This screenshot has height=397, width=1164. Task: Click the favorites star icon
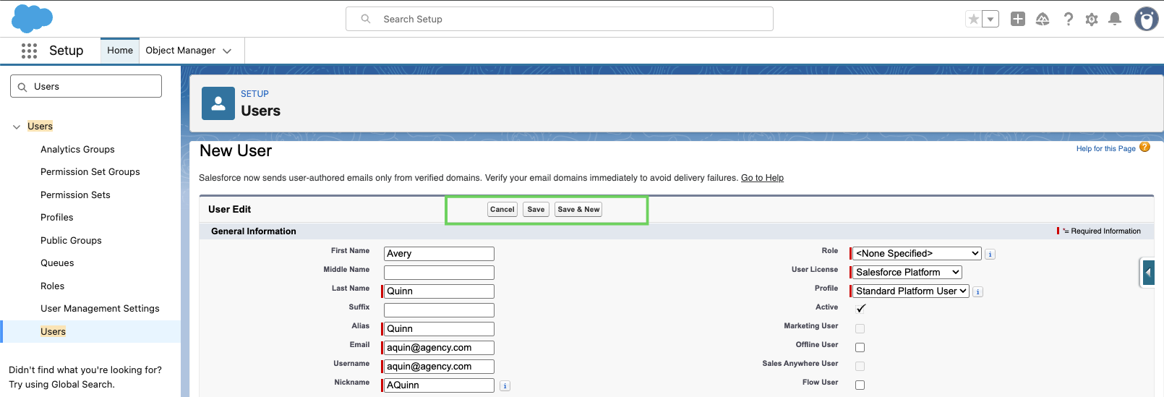974,20
